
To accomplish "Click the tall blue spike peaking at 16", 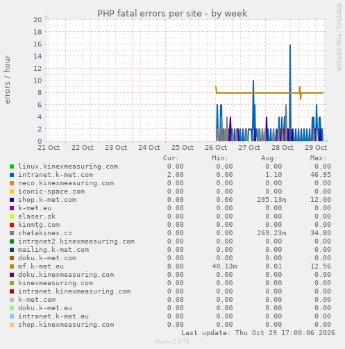I will (290, 92).
